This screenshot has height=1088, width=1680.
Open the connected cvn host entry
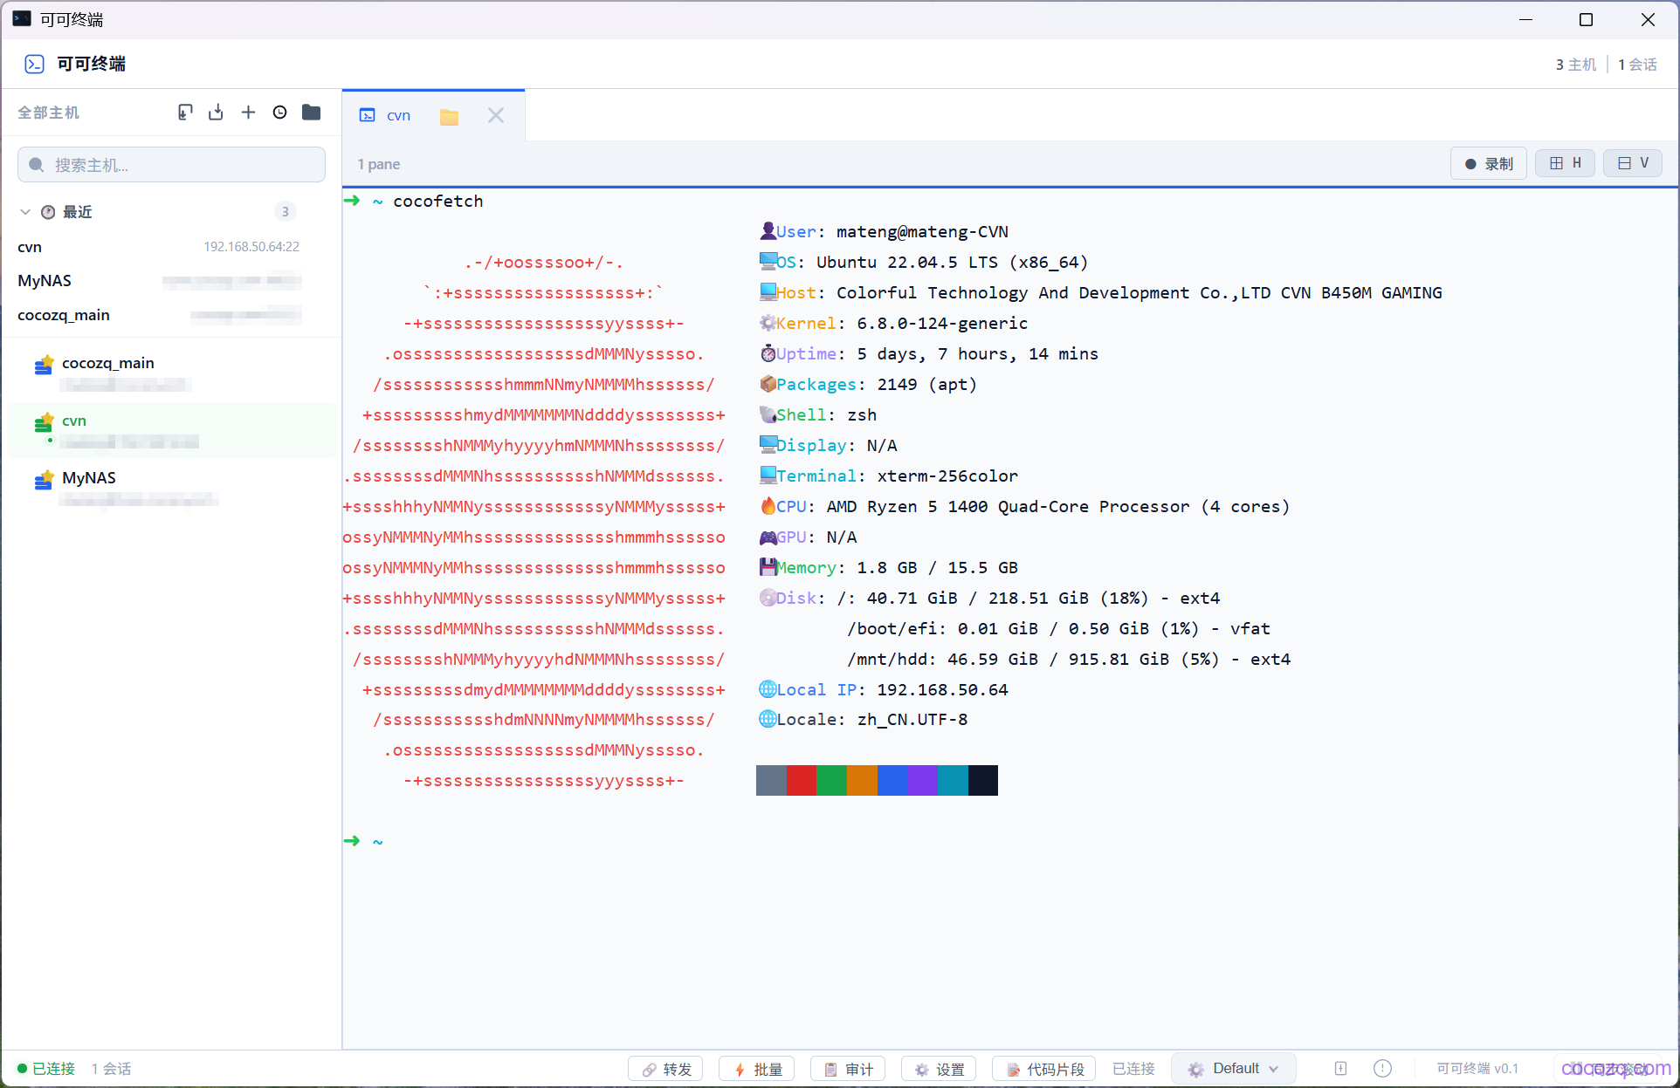click(171, 430)
